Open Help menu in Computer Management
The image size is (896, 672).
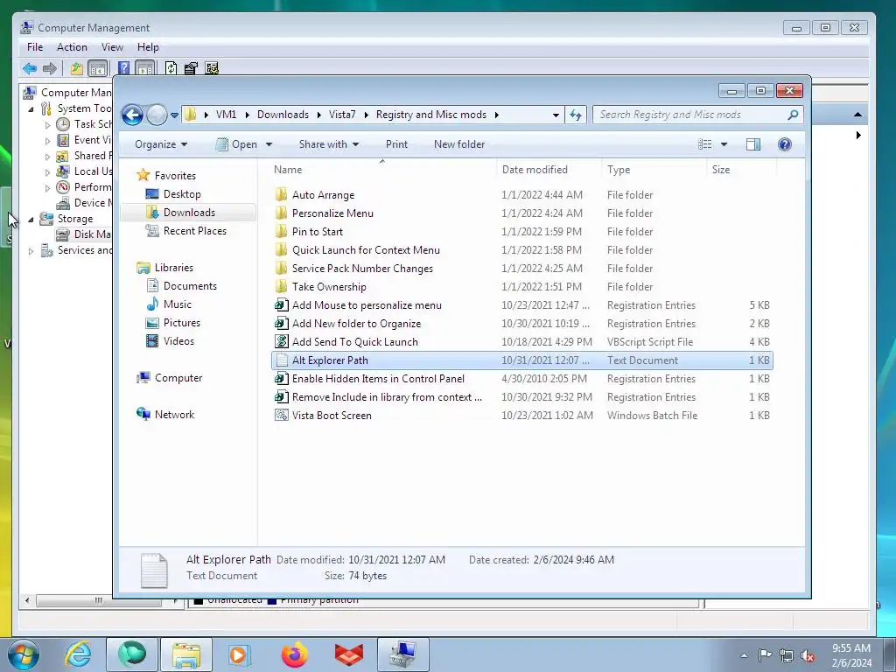click(148, 47)
